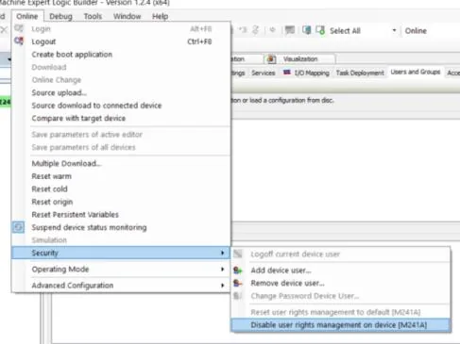Open the Security menu entry
The width and height of the screenshot is (460, 344).
(x=121, y=253)
